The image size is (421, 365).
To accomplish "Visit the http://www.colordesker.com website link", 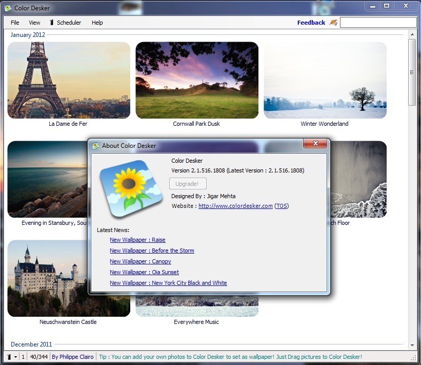I will pyautogui.click(x=236, y=205).
